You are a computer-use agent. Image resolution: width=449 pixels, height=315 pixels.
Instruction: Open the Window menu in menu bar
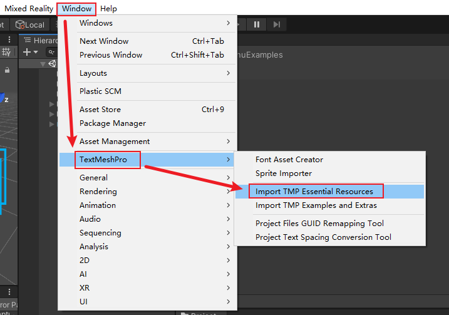click(76, 9)
